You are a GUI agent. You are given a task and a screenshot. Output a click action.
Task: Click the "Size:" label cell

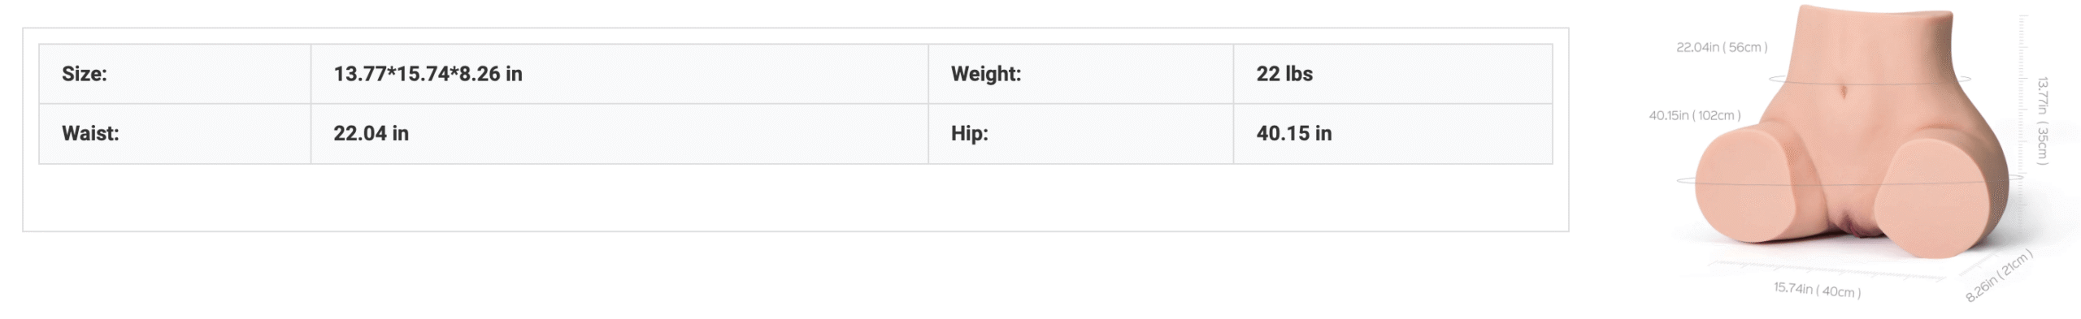(x=175, y=74)
